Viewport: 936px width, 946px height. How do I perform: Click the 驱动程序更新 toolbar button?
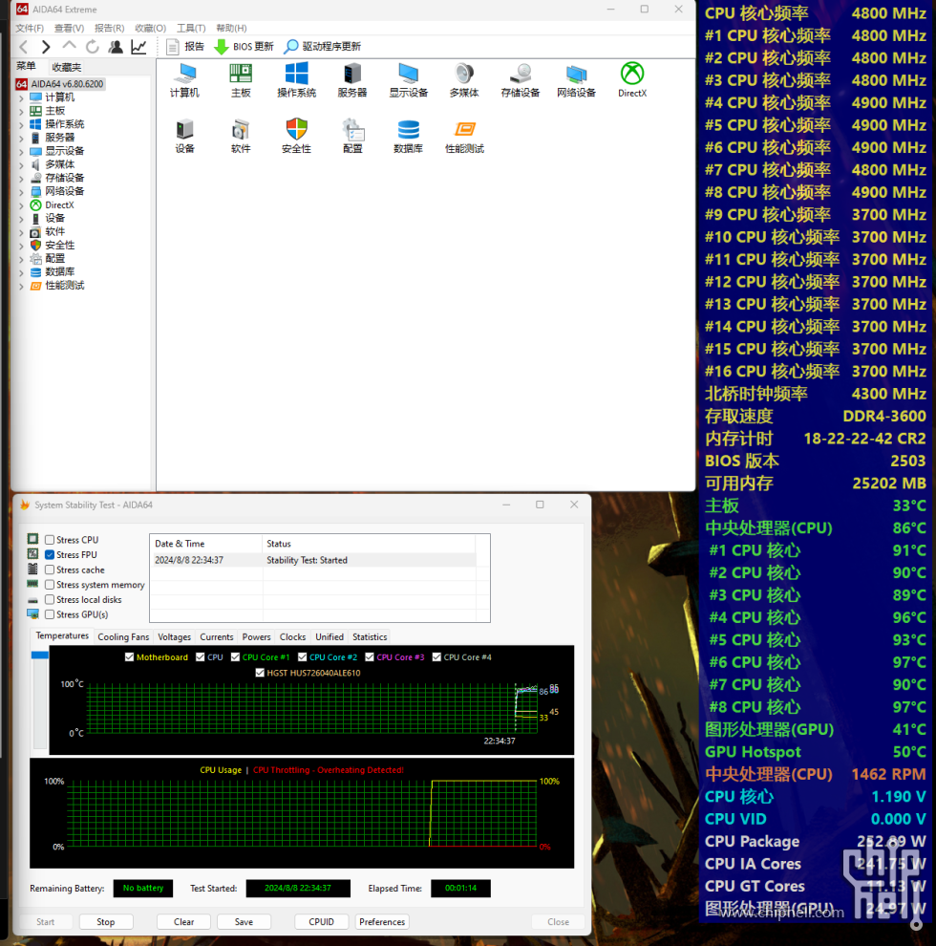(x=323, y=47)
